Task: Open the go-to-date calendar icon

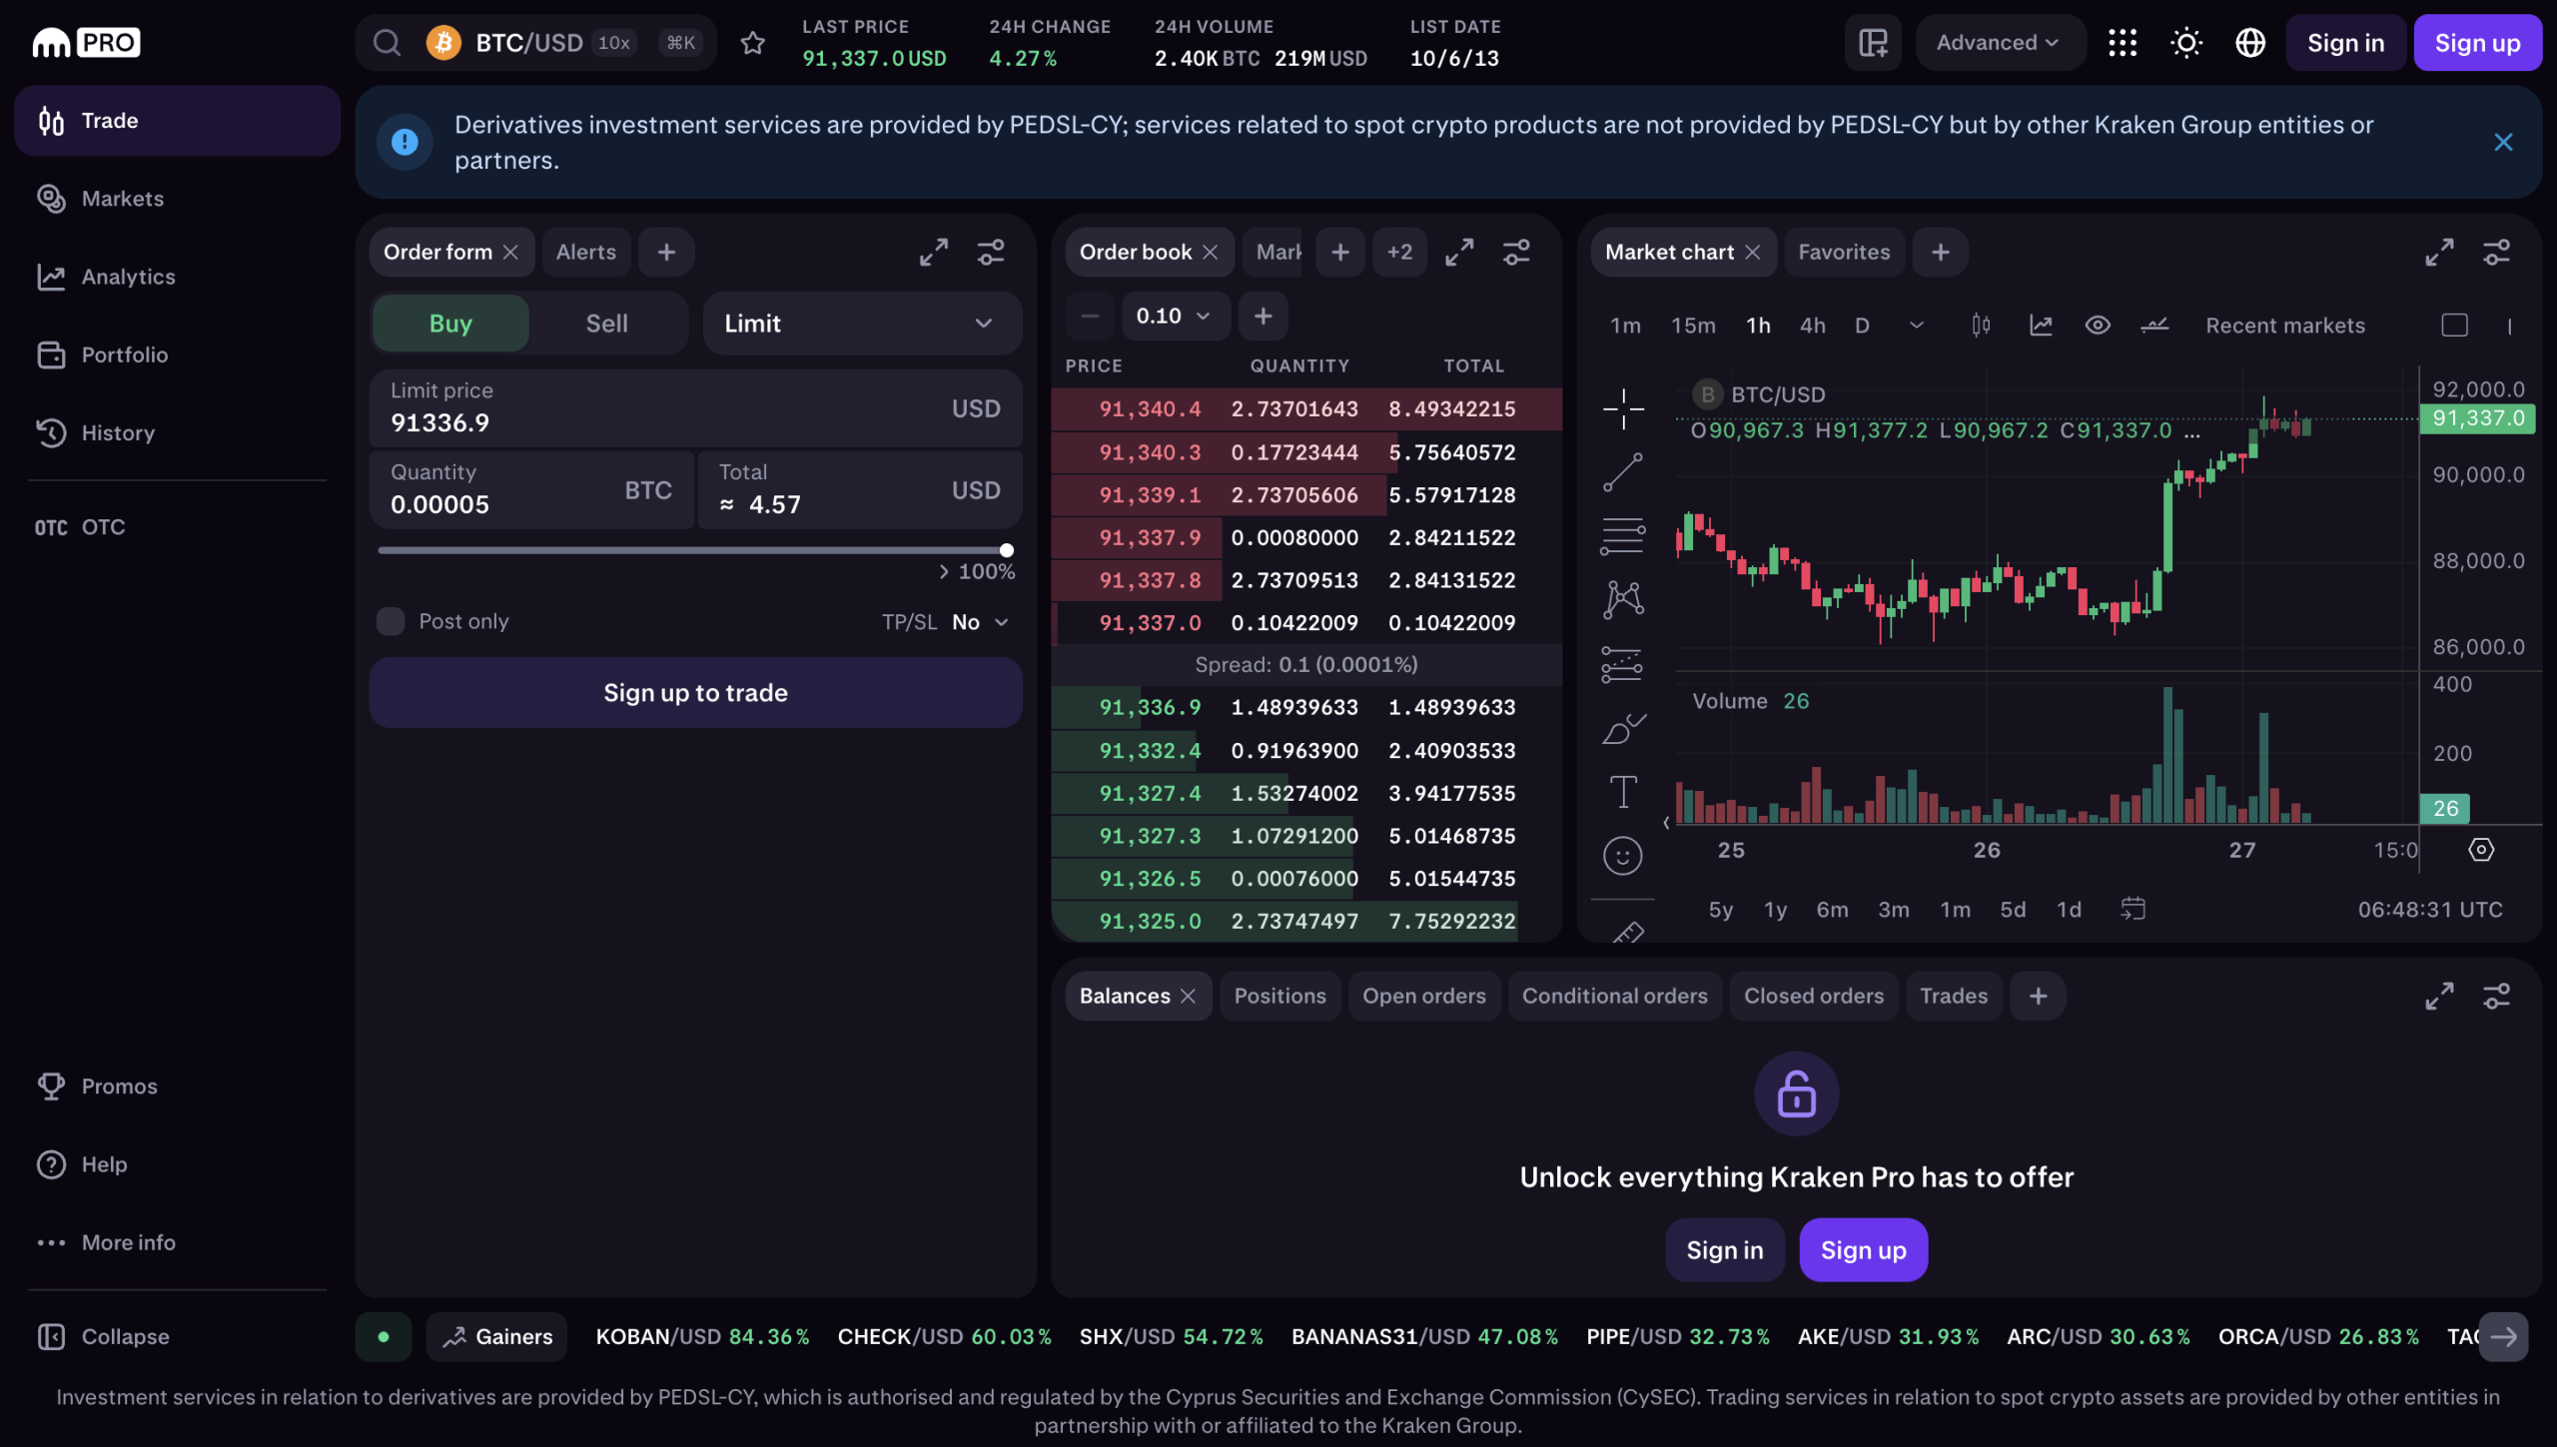Action: click(x=2132, y=909)
